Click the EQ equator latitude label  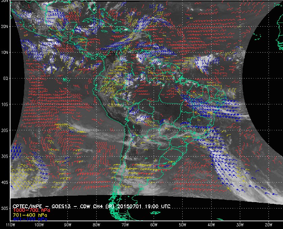coord(6,78)
